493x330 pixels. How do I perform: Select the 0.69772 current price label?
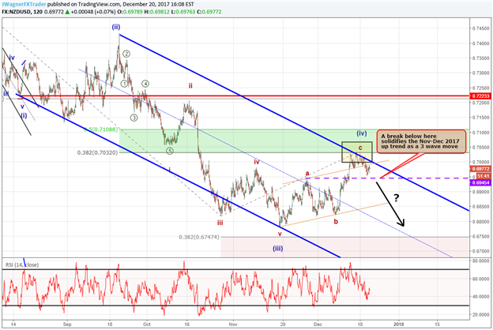(480, 169)
